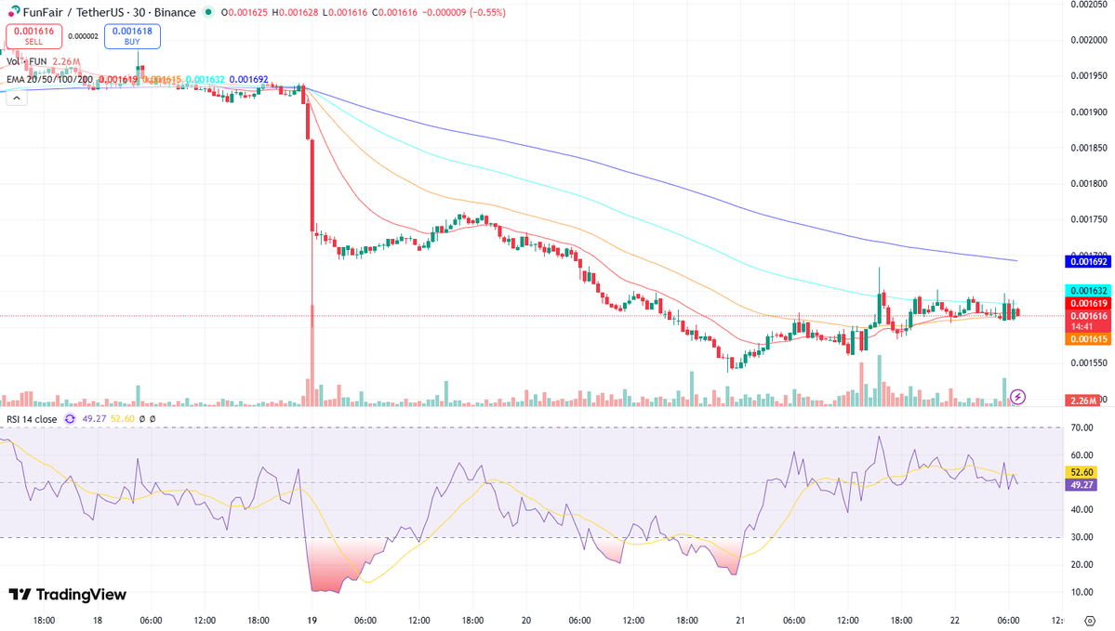Click the 70.00 RSI axis label
The width and height of the screenshot is (1115, 631).
click(x=1082, y=427)
